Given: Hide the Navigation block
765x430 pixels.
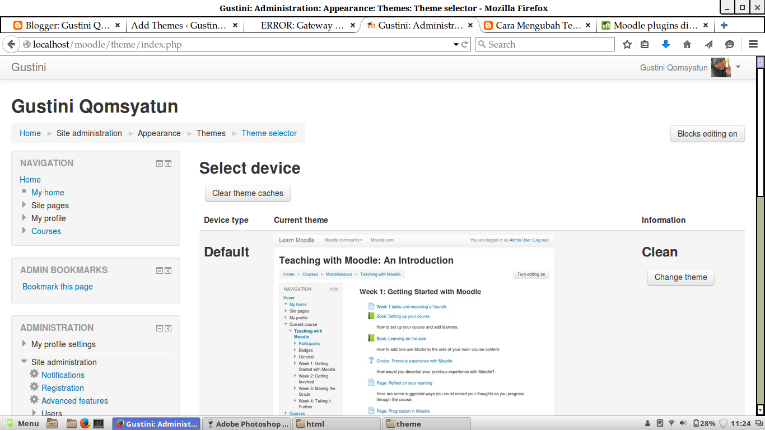Looking at the screenshot, I should [160, 163].
